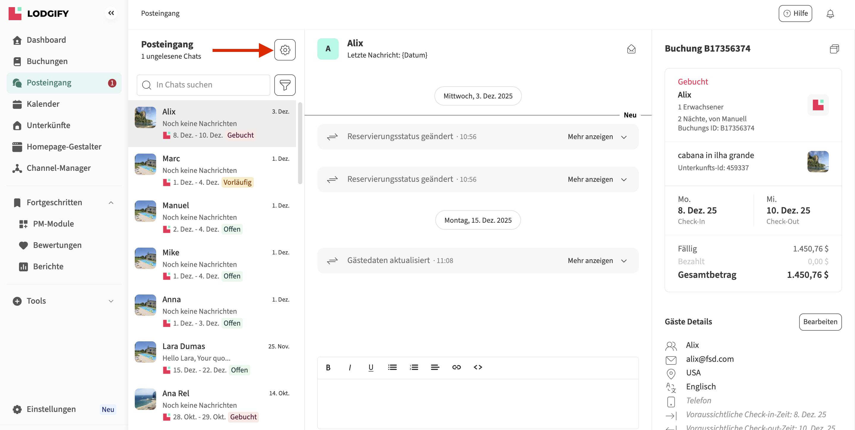Collapse the sidebar with double arrow

tap(111, 13)
